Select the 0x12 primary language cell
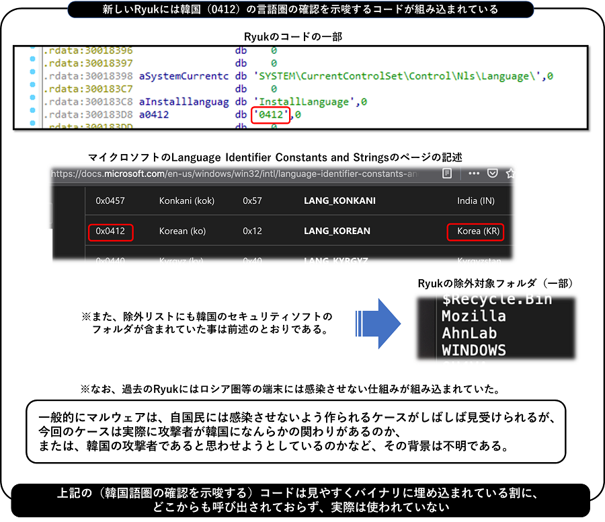 [x=252, y=231]
